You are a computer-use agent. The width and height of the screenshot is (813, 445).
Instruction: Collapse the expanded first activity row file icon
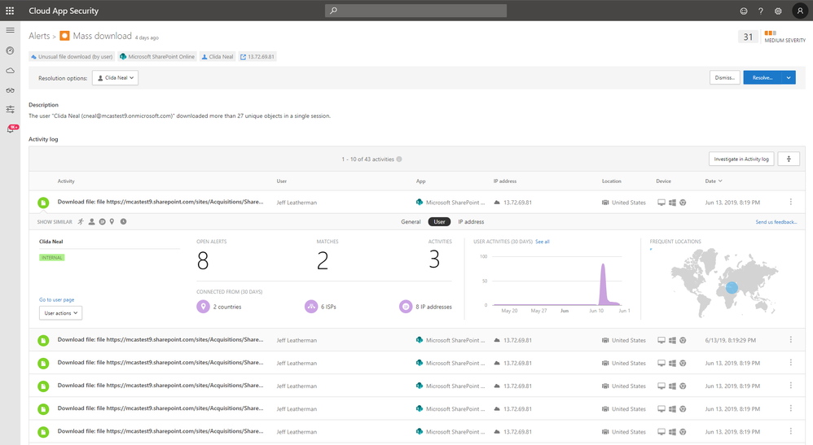coord(43,203)
